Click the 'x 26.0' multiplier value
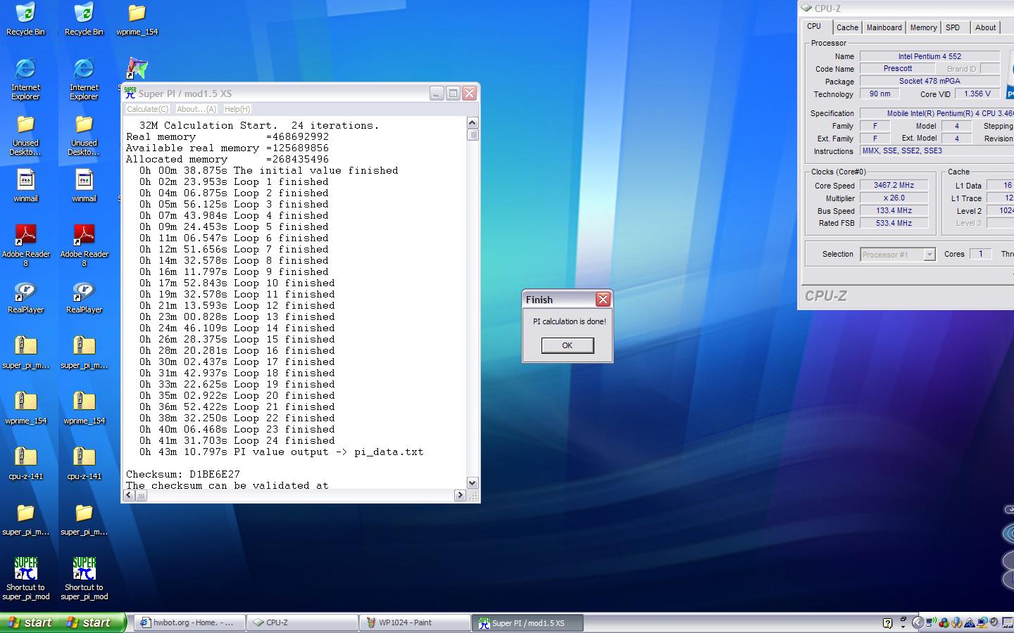Viewport: 1014px width, 633px height. coord(894,198)
